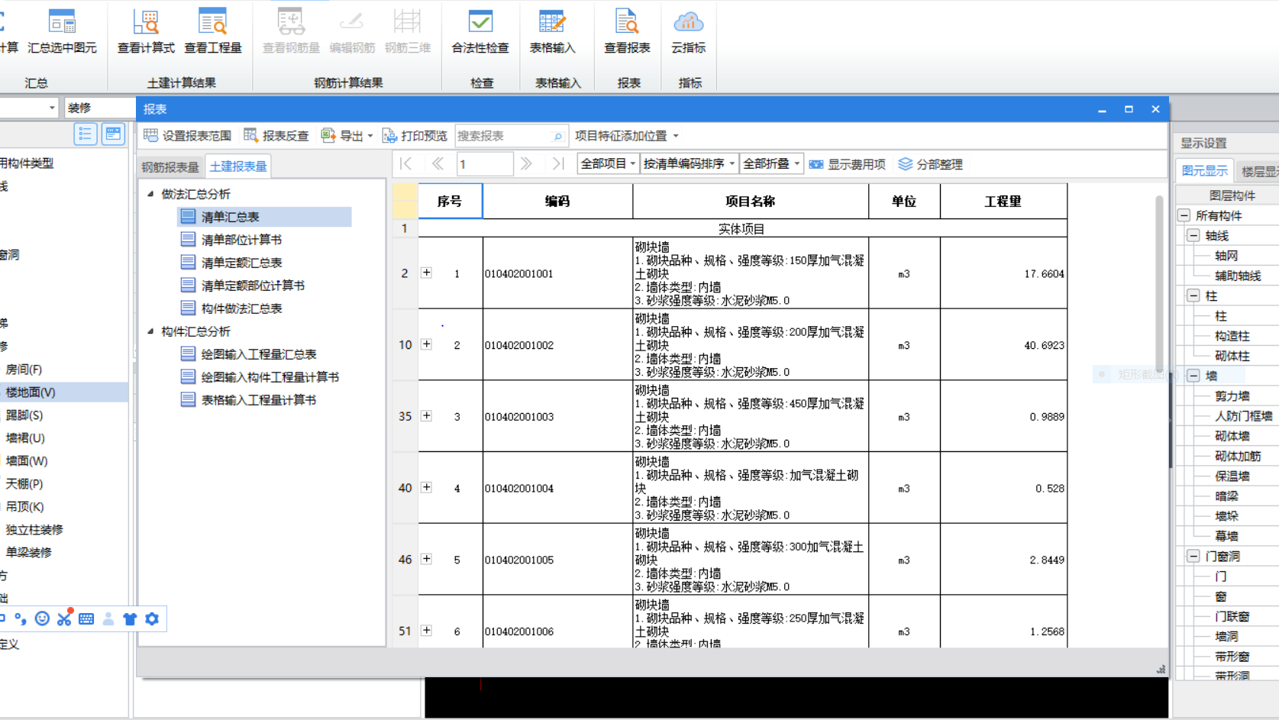1279x720 pixels.
Task: Select 绘图输入构件工程量计算书 report
Action: point(260,377)
